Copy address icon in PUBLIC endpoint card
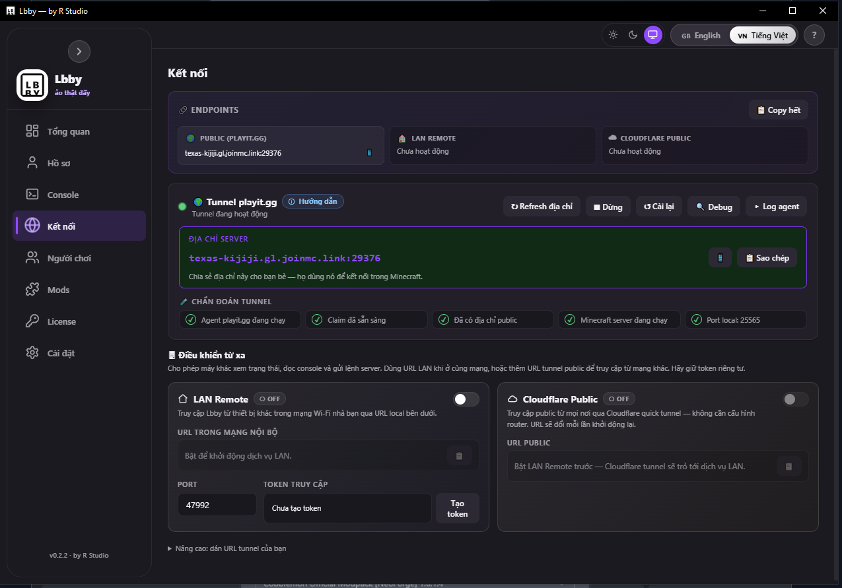842x588 pixels. click(369, 153)
